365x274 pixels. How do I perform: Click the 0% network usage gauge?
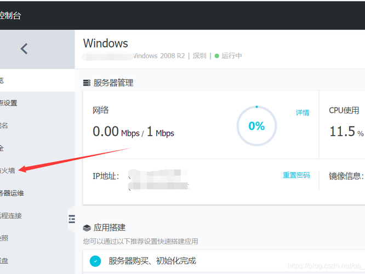click(x=256, y=126)
